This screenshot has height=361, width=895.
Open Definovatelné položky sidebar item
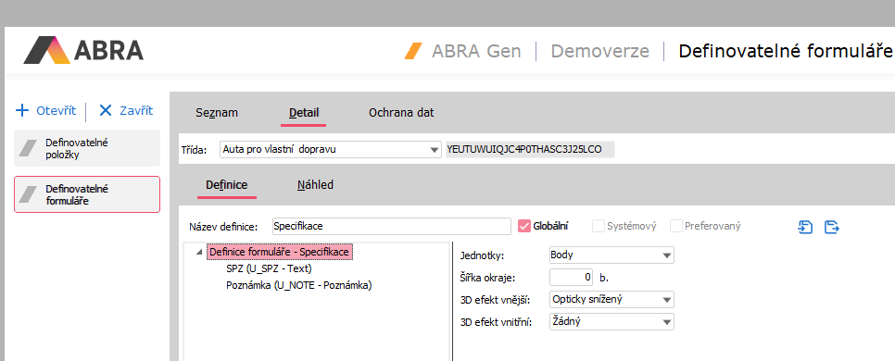[x=87, y=148]
